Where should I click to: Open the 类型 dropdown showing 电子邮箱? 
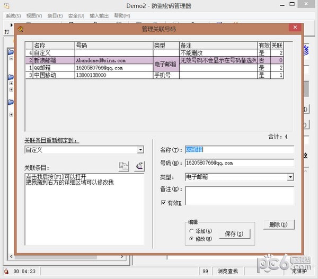pyautogui.click(x=290, y=177)
